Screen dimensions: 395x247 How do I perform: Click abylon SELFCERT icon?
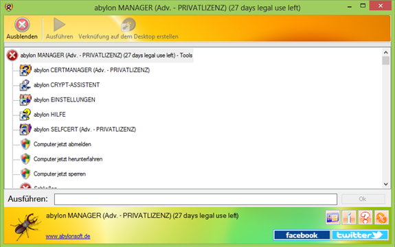click(x=25, y=130)
